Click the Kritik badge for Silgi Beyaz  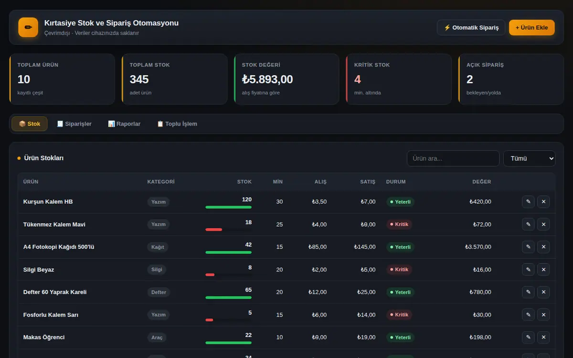click(x=399, y=270)
